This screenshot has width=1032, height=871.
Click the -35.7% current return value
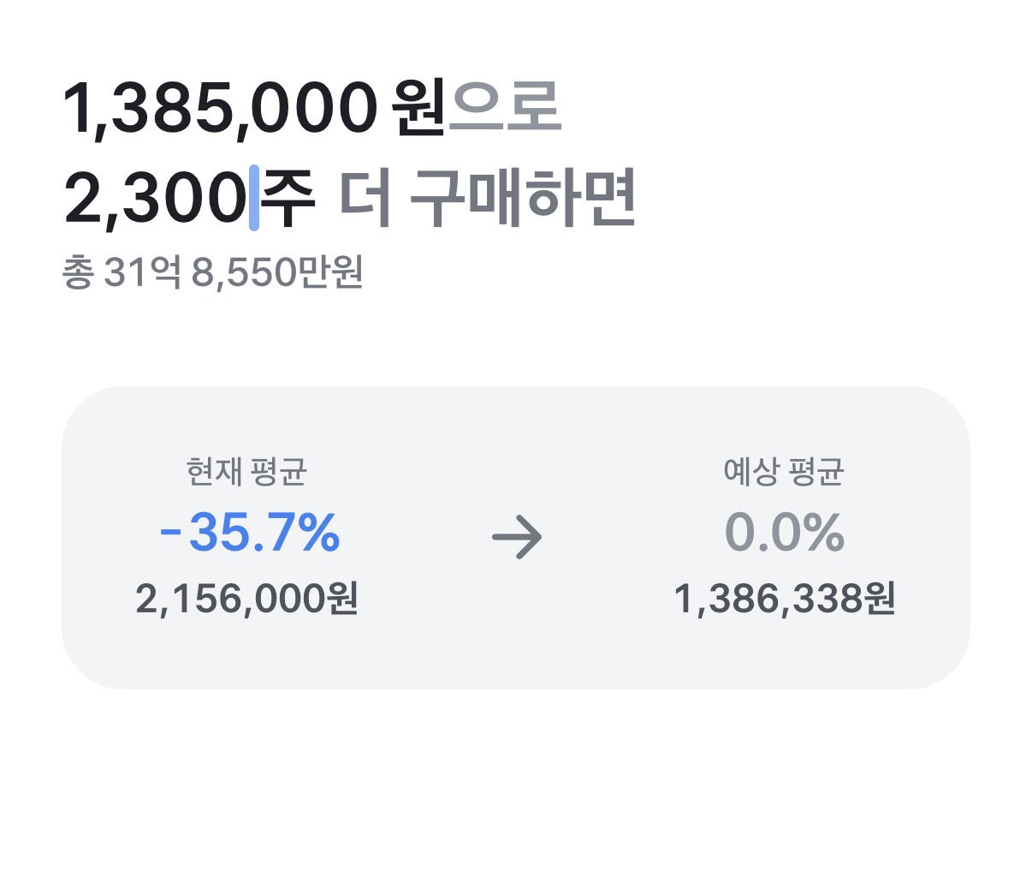coord(250,533)
